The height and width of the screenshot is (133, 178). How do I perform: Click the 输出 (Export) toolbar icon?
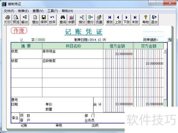click(25, 20)
